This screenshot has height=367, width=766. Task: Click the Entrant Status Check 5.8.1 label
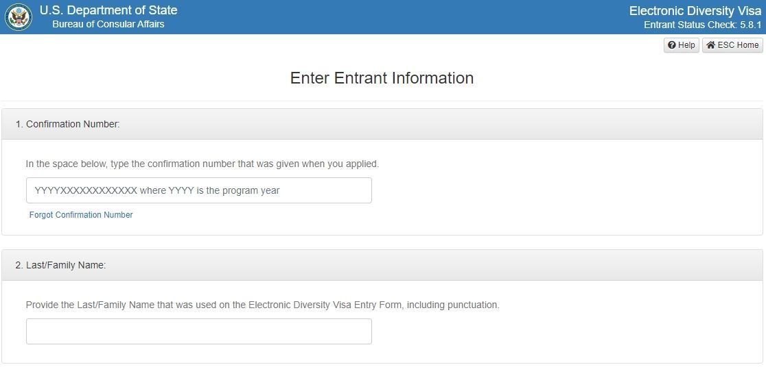(702, 25)
